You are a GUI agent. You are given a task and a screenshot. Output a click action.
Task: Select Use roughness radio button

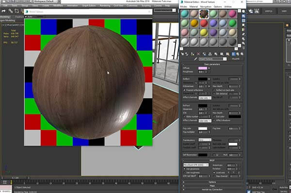pos(184,173)
